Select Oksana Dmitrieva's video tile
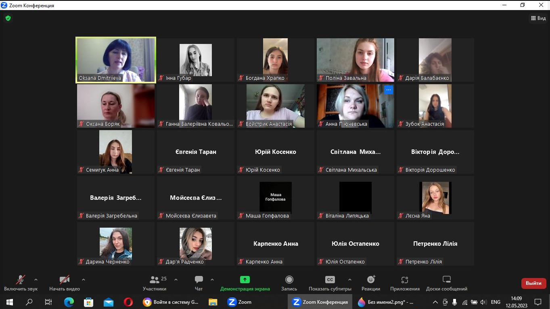The height and width of the screenshot is (309, 550). [x=116, y=60]
